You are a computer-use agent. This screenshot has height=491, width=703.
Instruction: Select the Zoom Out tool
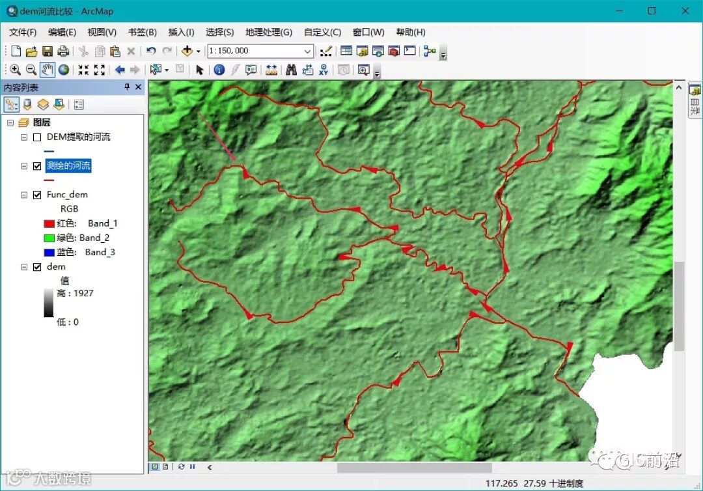click(31, 70)
